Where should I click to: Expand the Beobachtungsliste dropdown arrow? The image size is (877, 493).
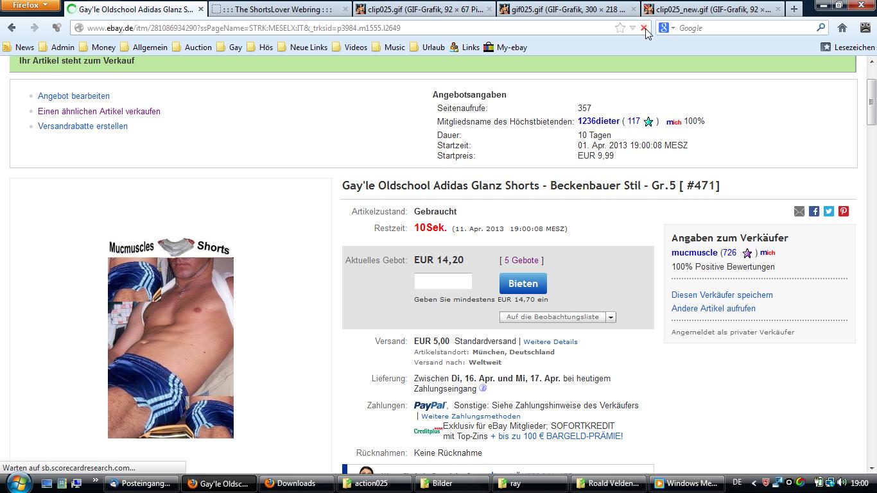611,317
